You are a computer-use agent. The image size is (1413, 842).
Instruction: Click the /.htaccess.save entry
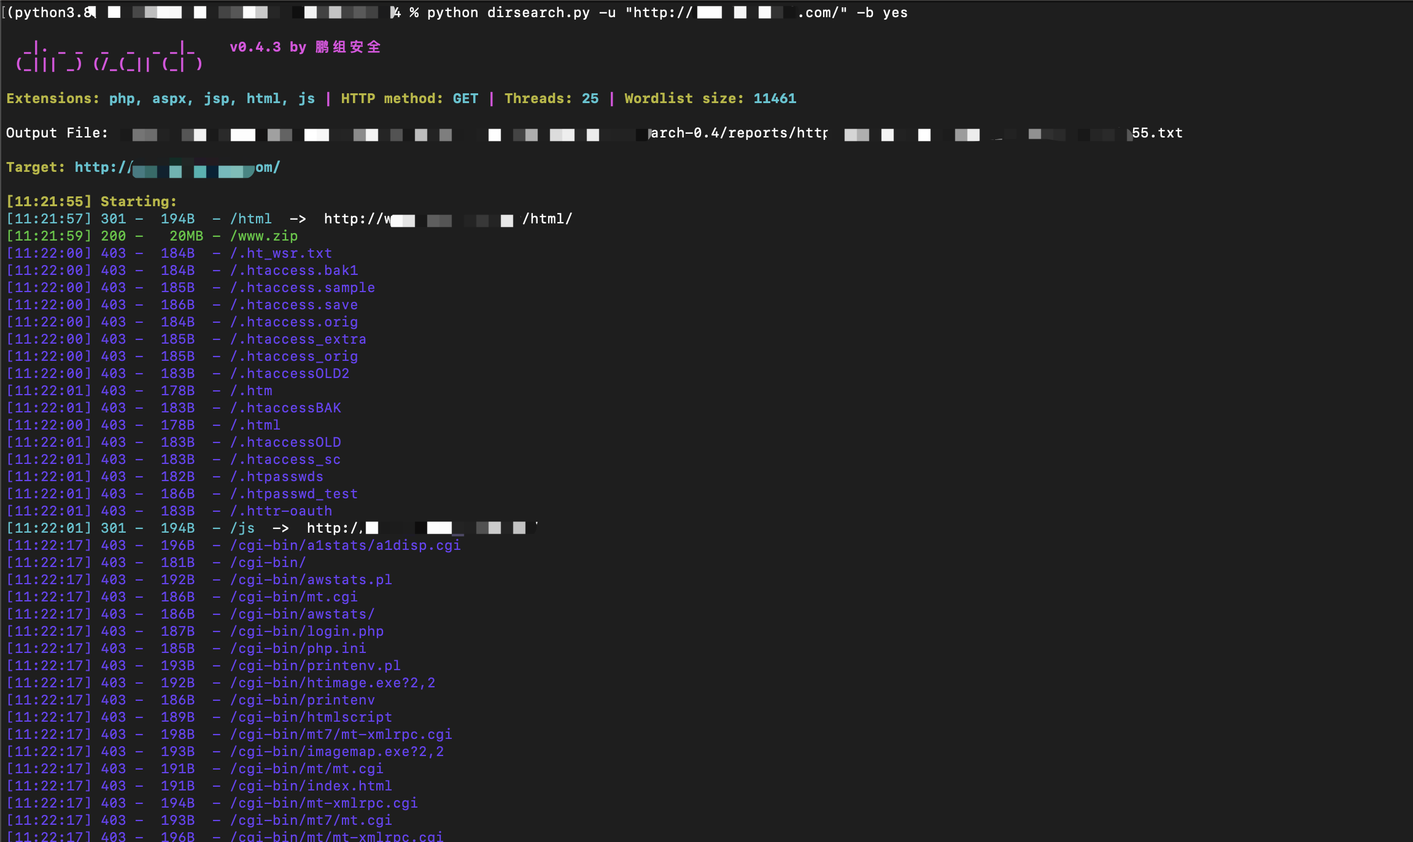294,305
